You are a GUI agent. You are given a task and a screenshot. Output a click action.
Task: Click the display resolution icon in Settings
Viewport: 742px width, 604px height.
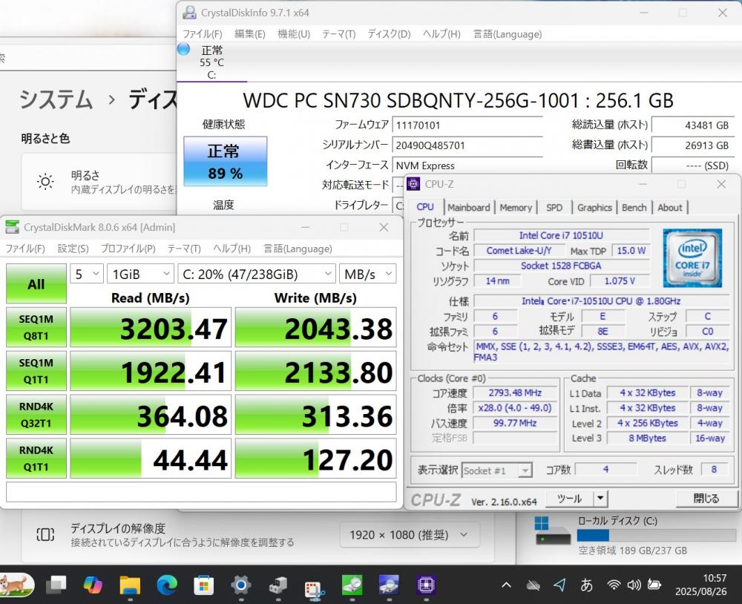point(45,534)
